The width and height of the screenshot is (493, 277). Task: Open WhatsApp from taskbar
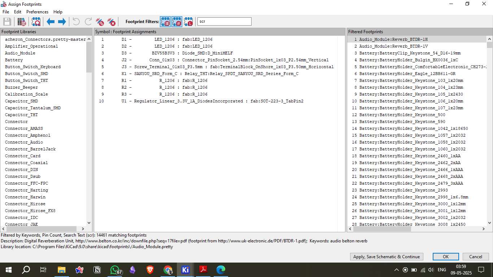click(x=115, y=270)
